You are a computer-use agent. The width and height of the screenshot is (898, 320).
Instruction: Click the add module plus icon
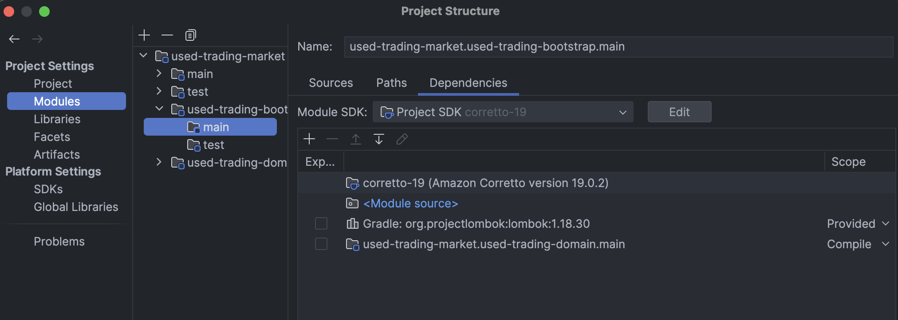[144, 35]
